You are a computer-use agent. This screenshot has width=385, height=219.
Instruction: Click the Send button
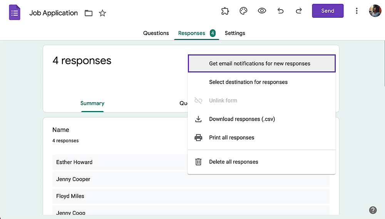(x=328, y=11)
